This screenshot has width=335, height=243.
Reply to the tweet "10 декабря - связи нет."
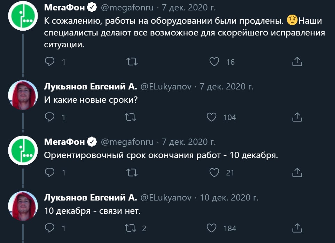50,228
